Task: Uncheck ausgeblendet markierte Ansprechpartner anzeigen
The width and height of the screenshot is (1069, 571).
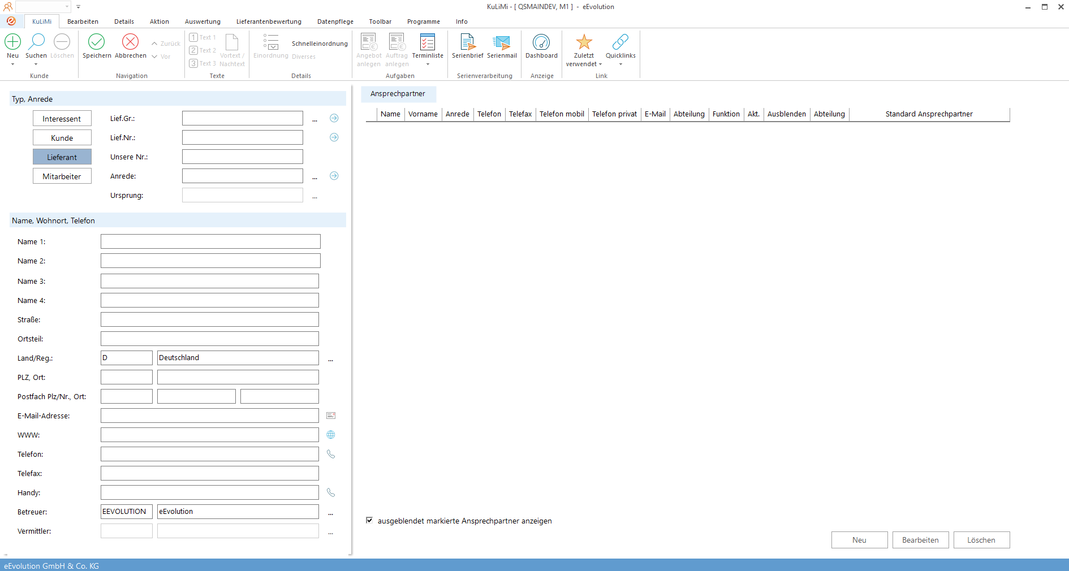Action: pyautogui.click(x=369, y=520)
